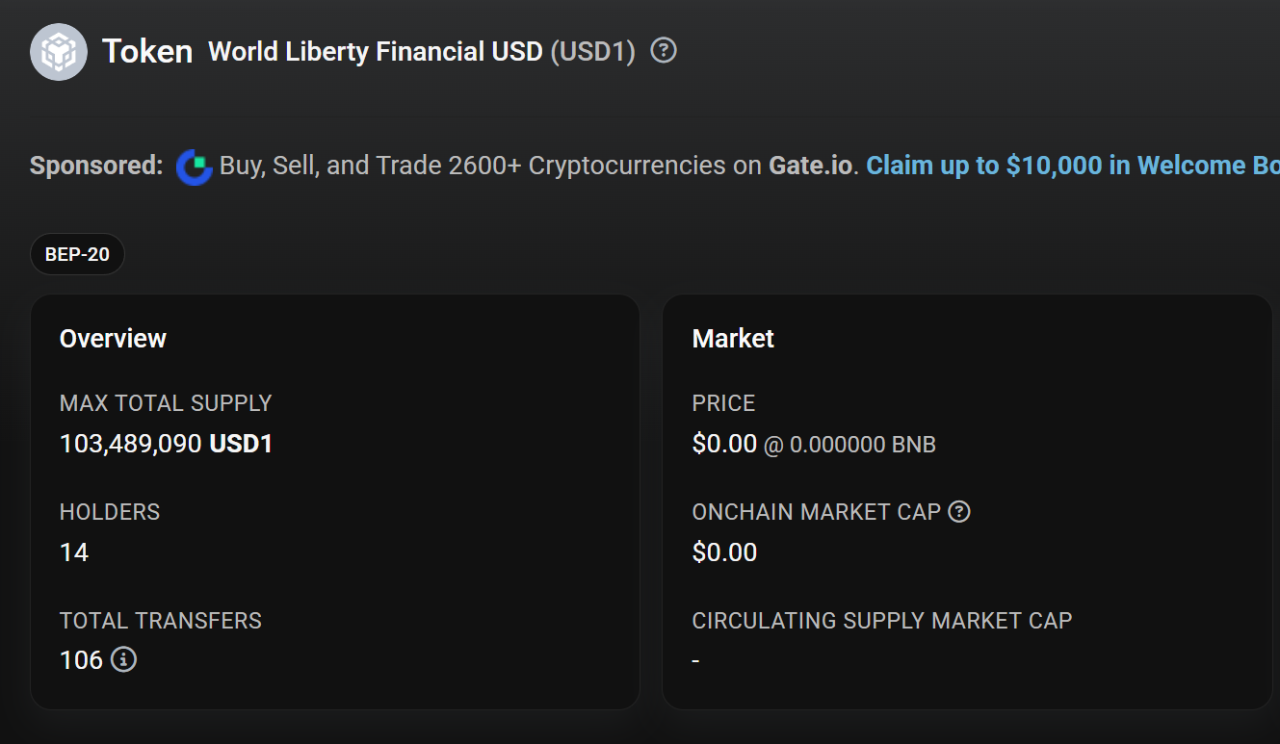Image resolution: width=1280 pixels, height=744 pixels.
Task: Click the info icon next to 106 transfers
Action: click(x=122, y=660)
